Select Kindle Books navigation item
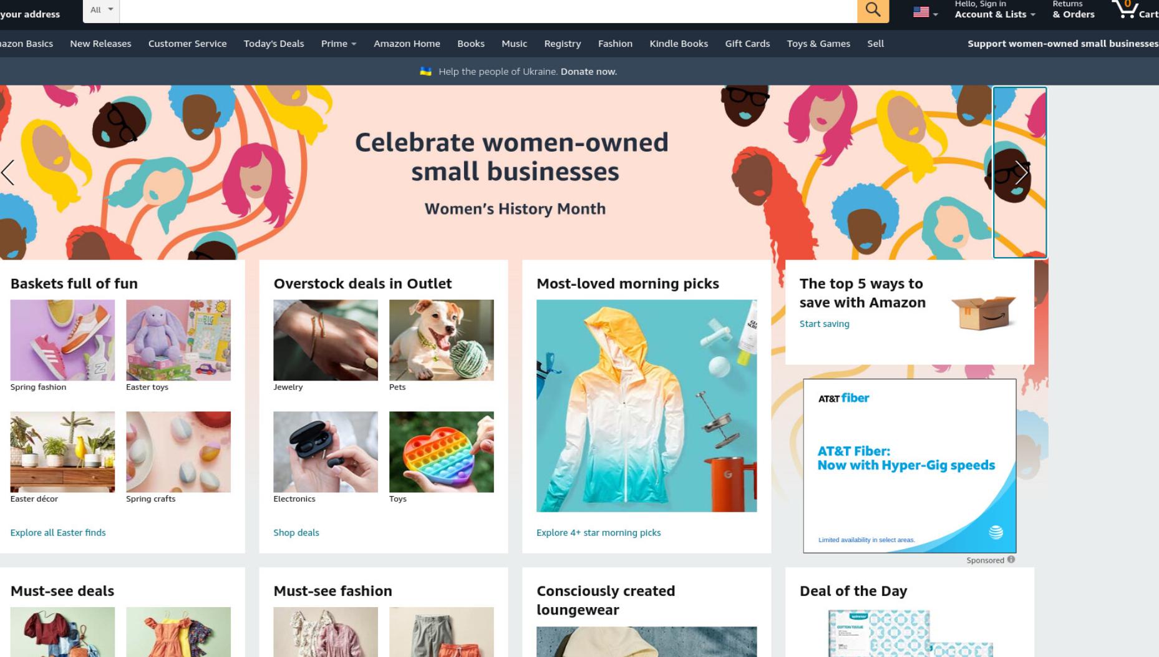Viewport: 1159px width, 657px height. [679, 44]
